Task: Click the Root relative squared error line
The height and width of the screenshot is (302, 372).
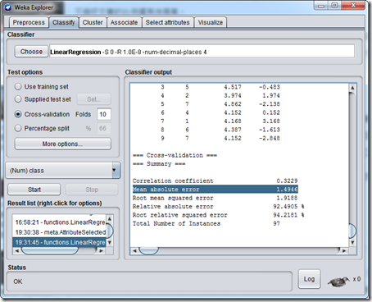Action: pos(219,215)
